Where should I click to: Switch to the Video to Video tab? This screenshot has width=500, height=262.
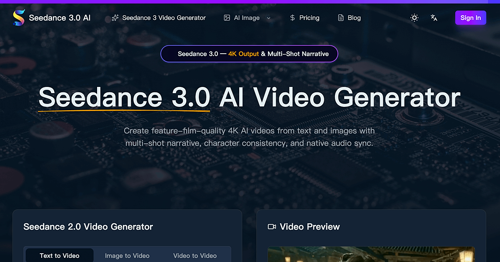click(195, 256)
